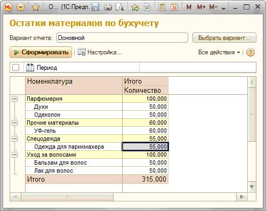This screenshot has height=211, width=266.
Task: Click the vertical scrollbar down arrow
Action: click(x=252, y=187)
